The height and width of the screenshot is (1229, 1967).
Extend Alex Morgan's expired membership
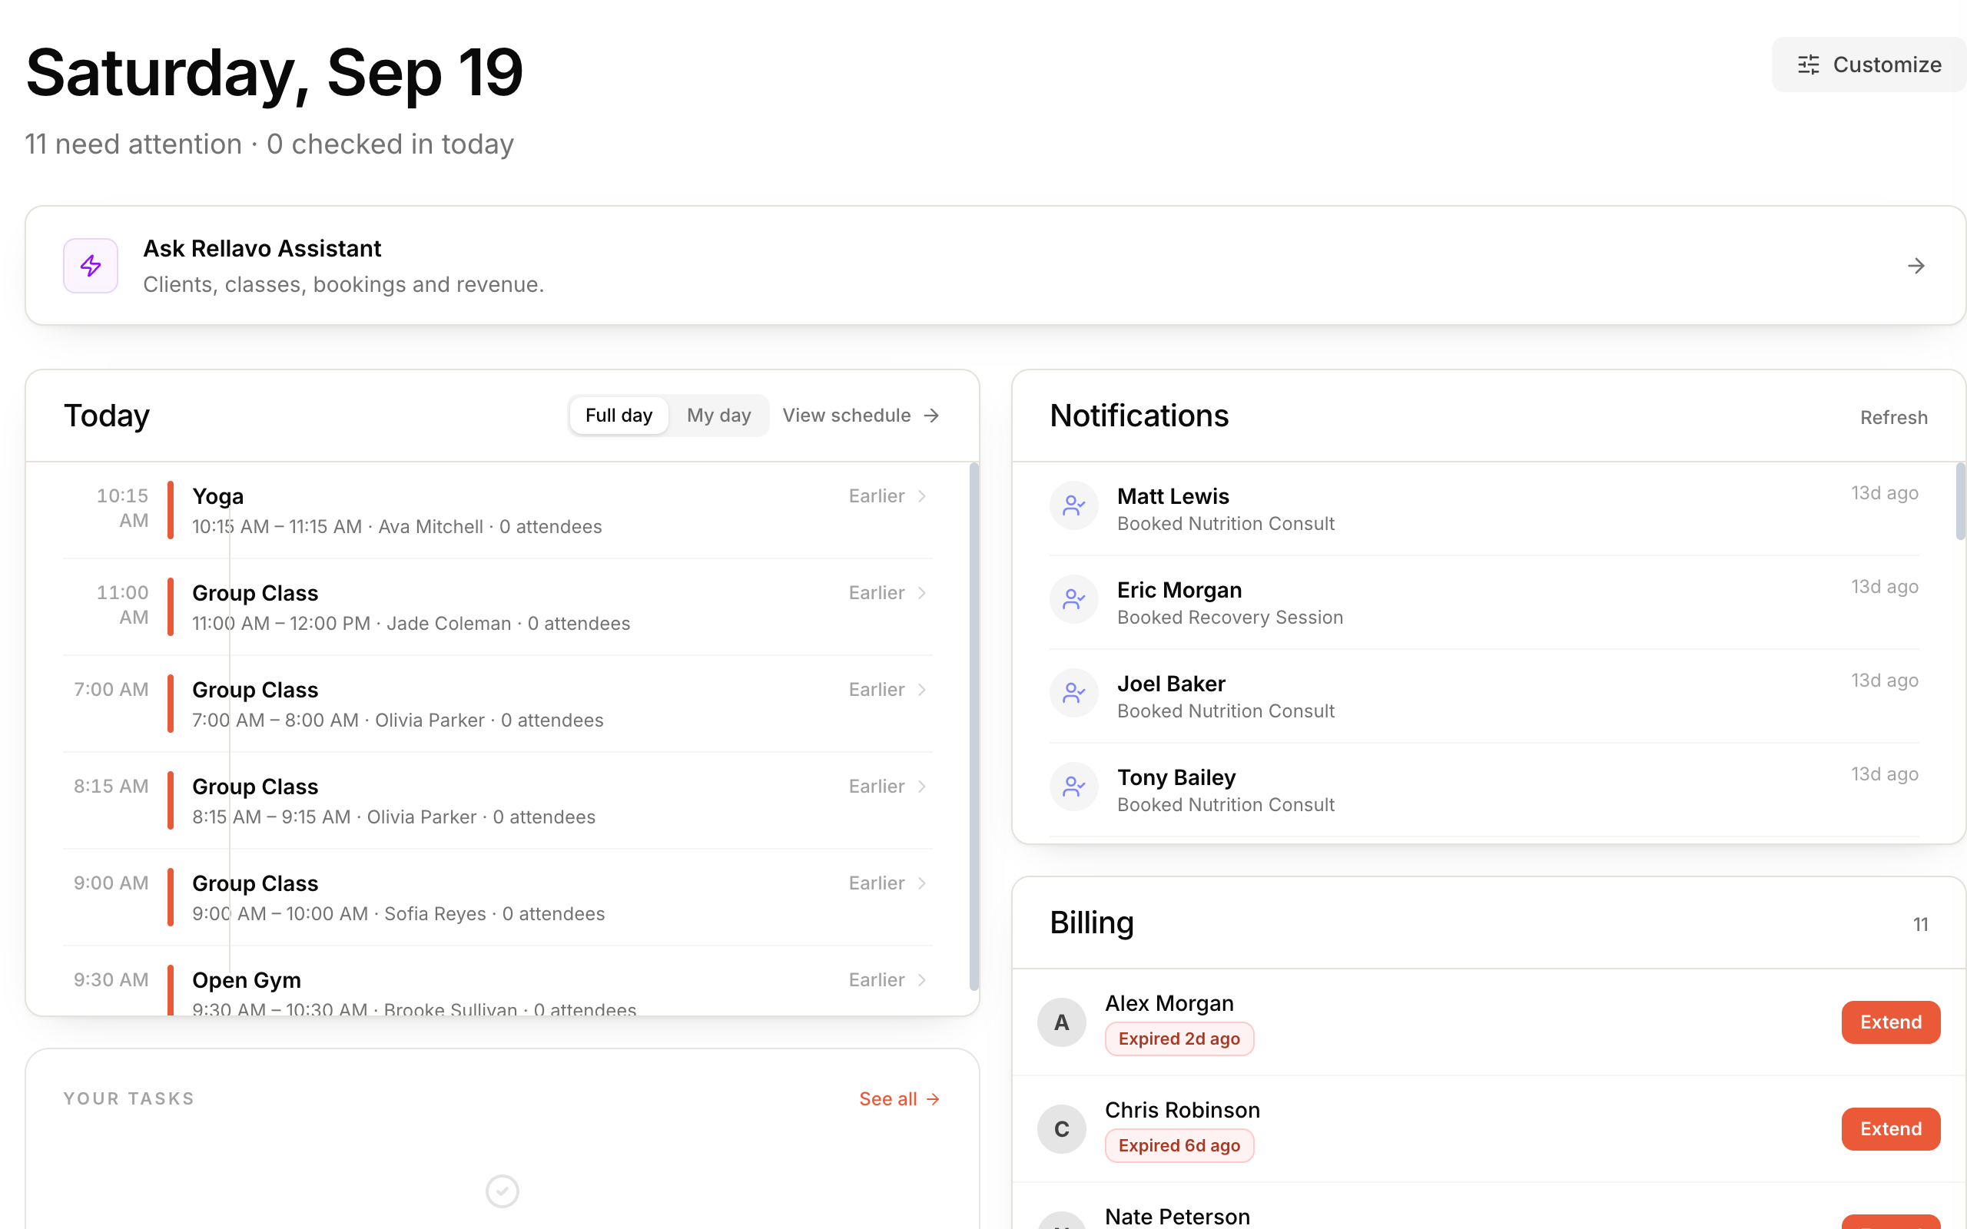click(1891, 1022)
